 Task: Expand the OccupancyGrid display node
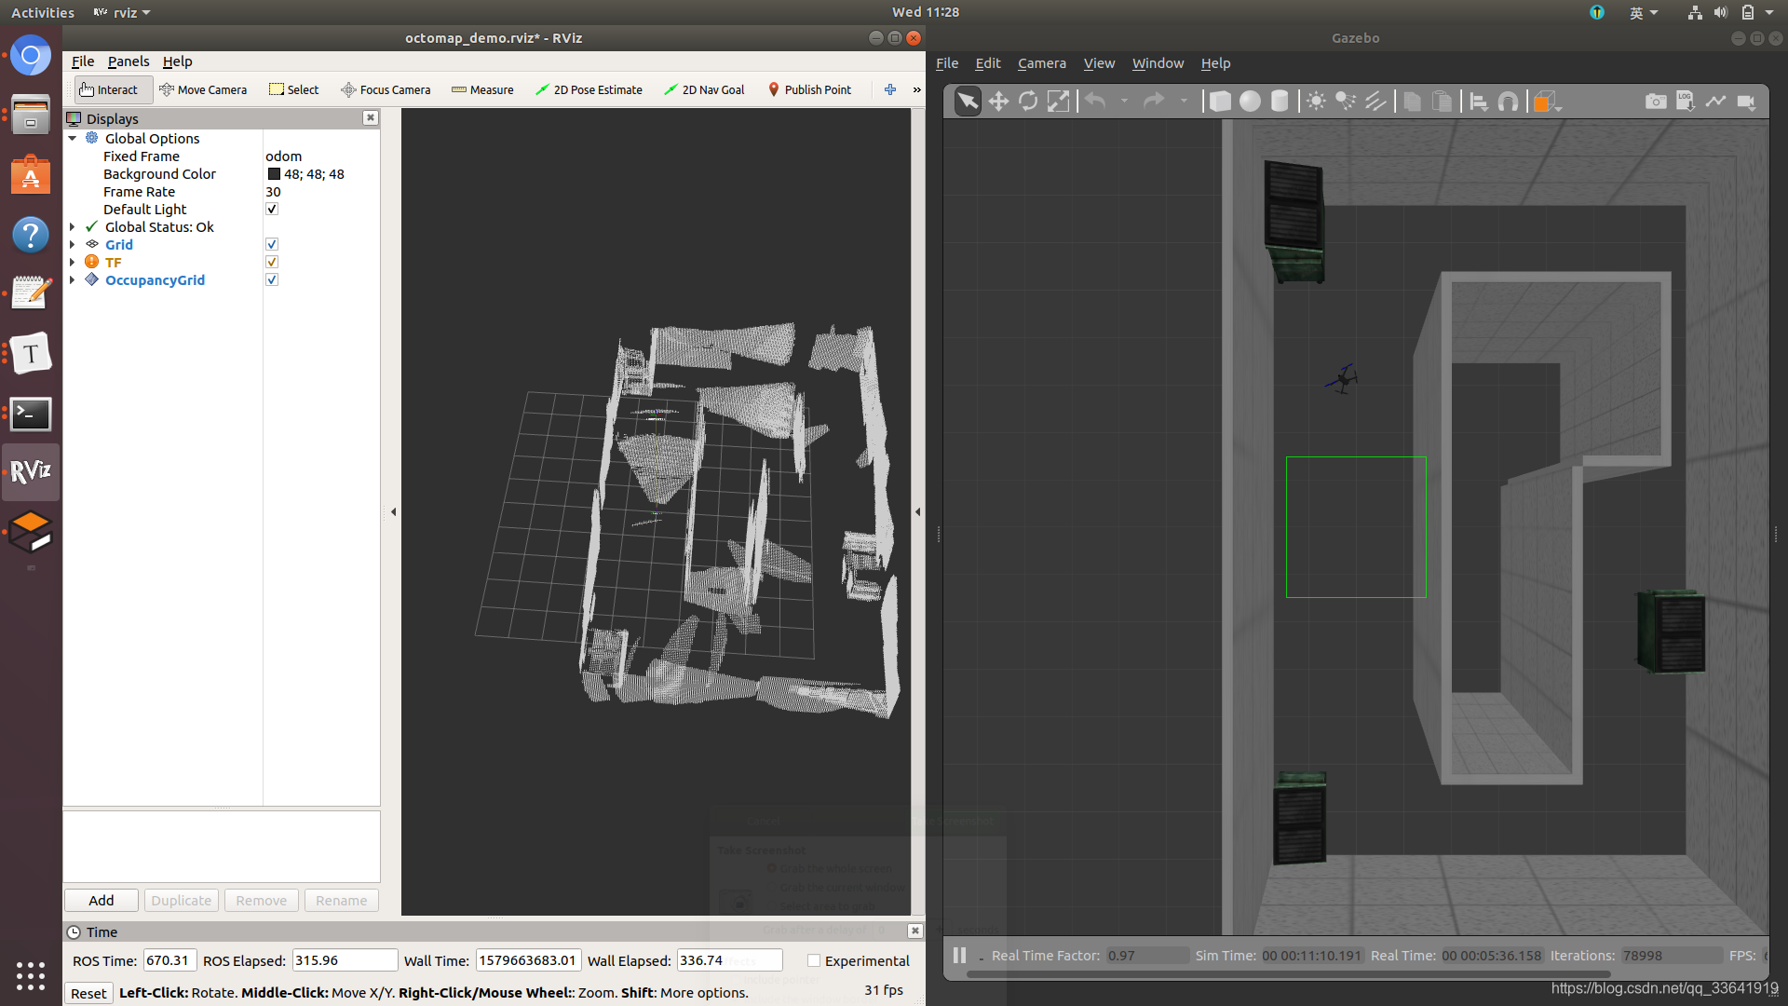pos(73,280)
